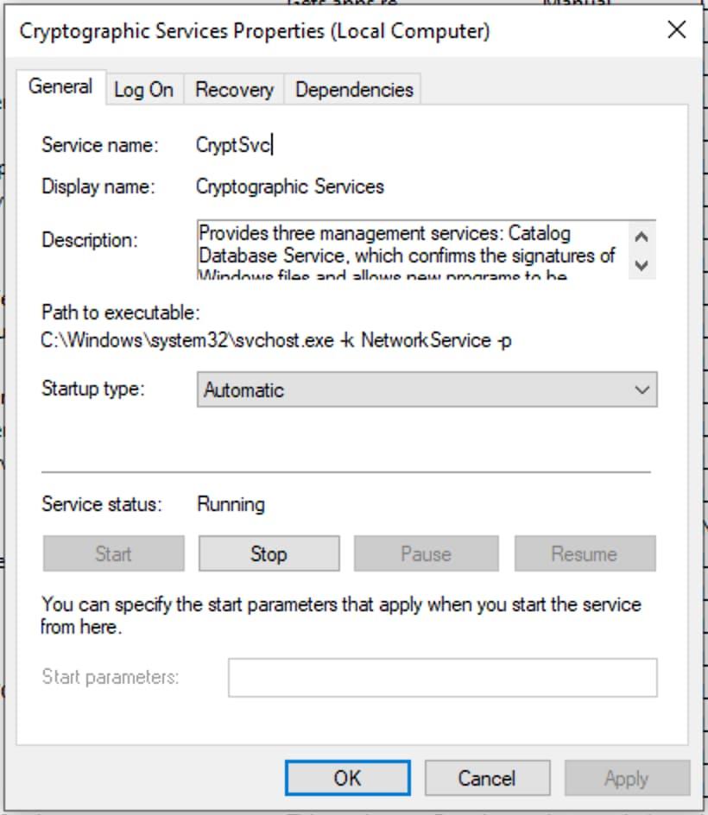Click the disabled Resume button
The width and height of the screenshot is (708, 815).
(585, 553)
